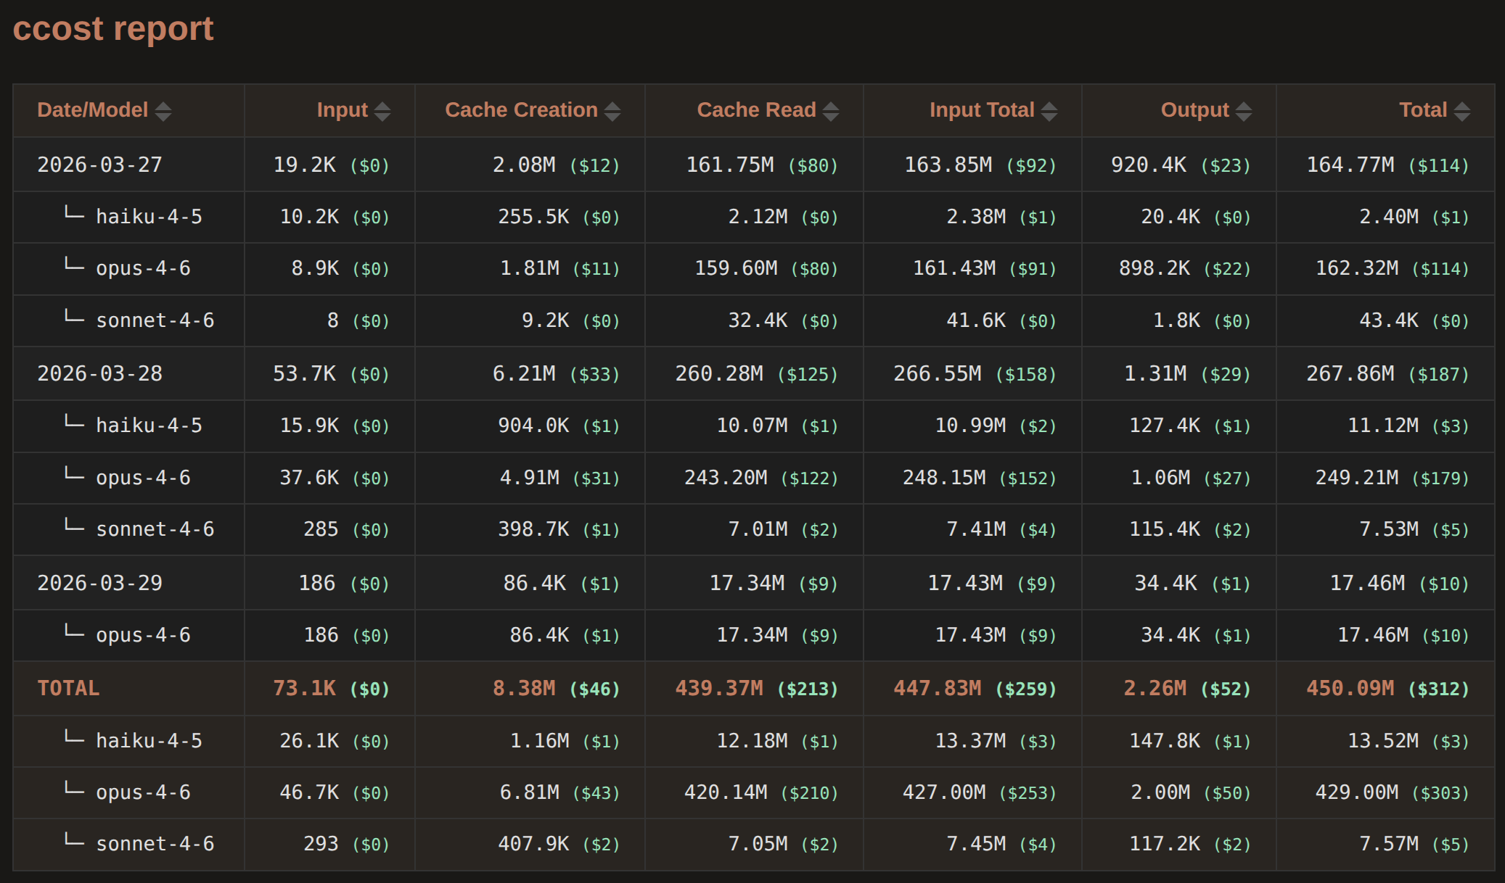The height and width of the screenshot is (883, 1505).
Task: Click the 450.09M grand total cell
Action: [1350, 688]
